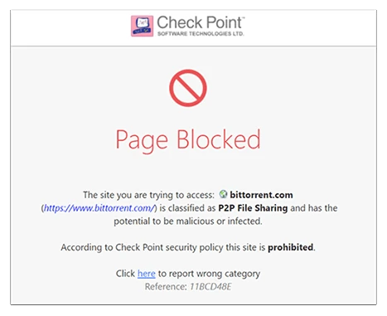
Task: Click the Check Point wordmark text
Action: point(199,22)
